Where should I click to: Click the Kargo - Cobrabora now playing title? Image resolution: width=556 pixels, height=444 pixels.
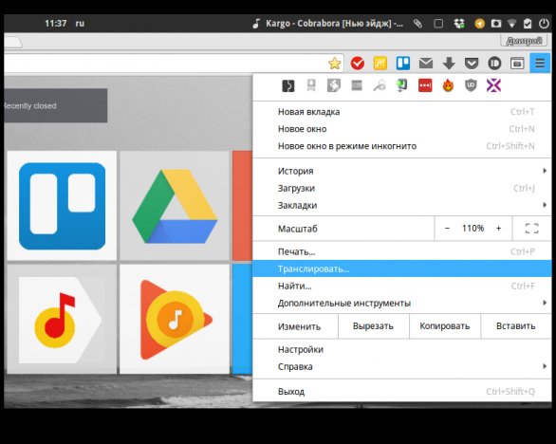pyautogui.click(x=334, y=24)
